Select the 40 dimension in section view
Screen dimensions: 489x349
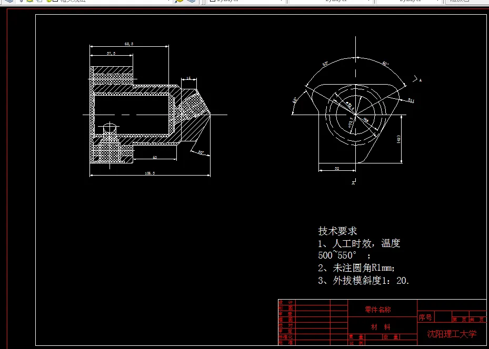click(x=155, y=157)
